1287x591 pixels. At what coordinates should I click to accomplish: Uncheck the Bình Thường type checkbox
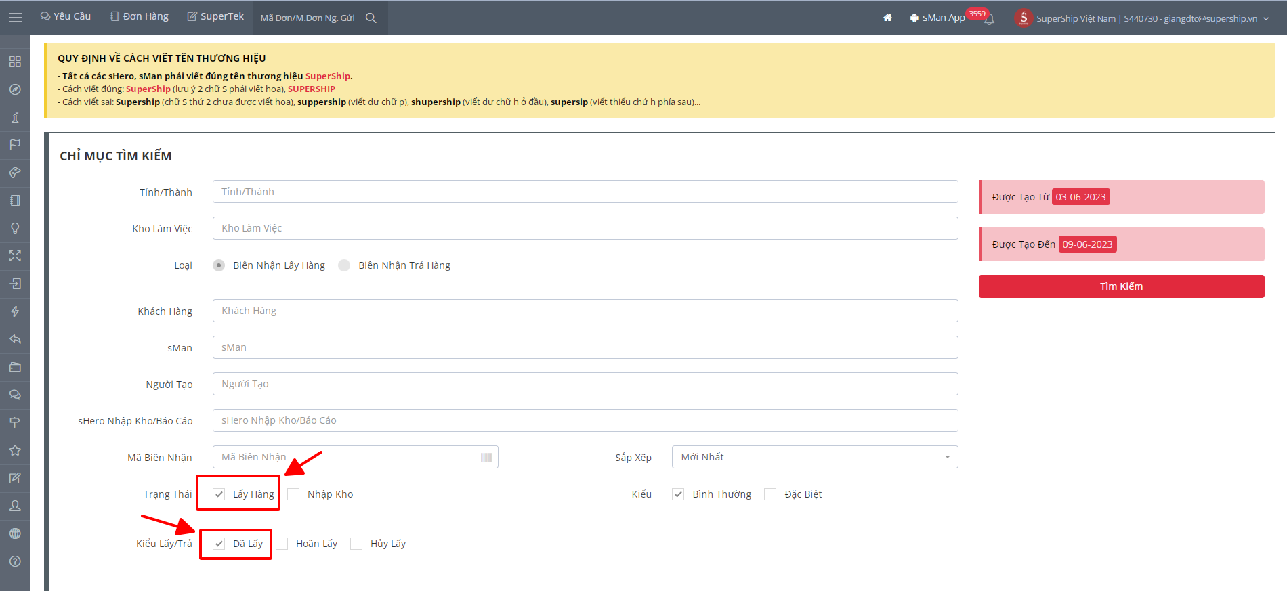coord(678,494)
